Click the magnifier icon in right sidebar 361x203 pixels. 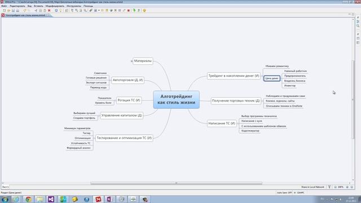(358, 26)
